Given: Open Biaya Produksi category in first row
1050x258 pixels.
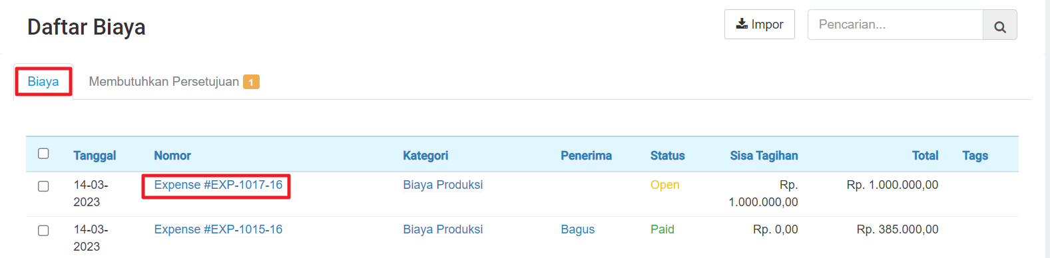Looking at the screenshot, I should [443, 185].
